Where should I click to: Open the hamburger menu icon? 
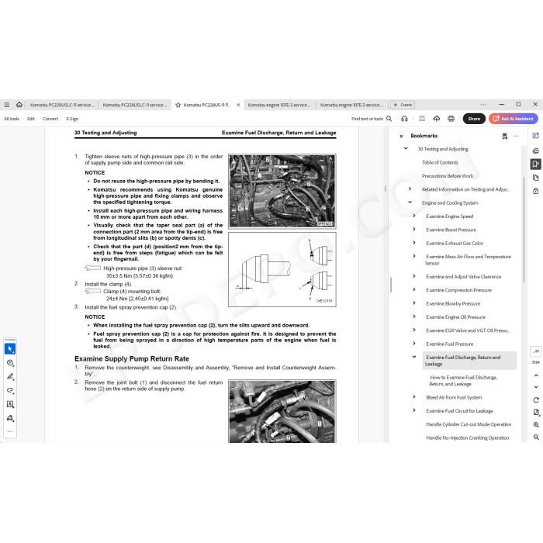coord(7,105)
